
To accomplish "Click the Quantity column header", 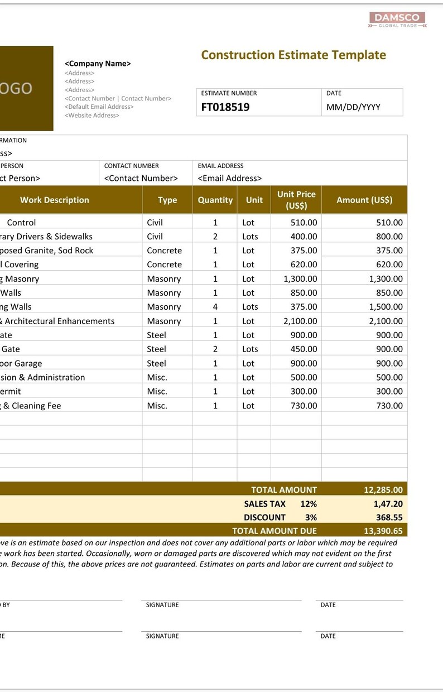I will 215,200.
